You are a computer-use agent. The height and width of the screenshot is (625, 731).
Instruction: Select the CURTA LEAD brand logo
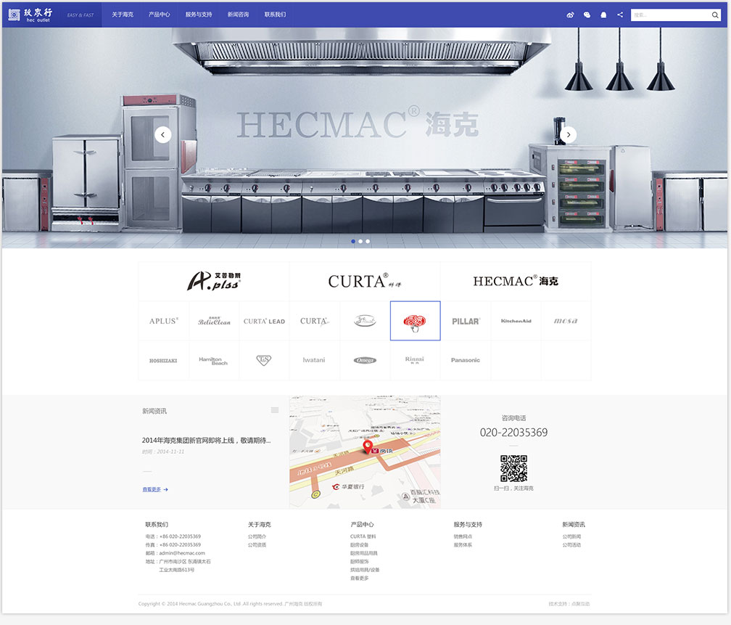tap(264, 321)
